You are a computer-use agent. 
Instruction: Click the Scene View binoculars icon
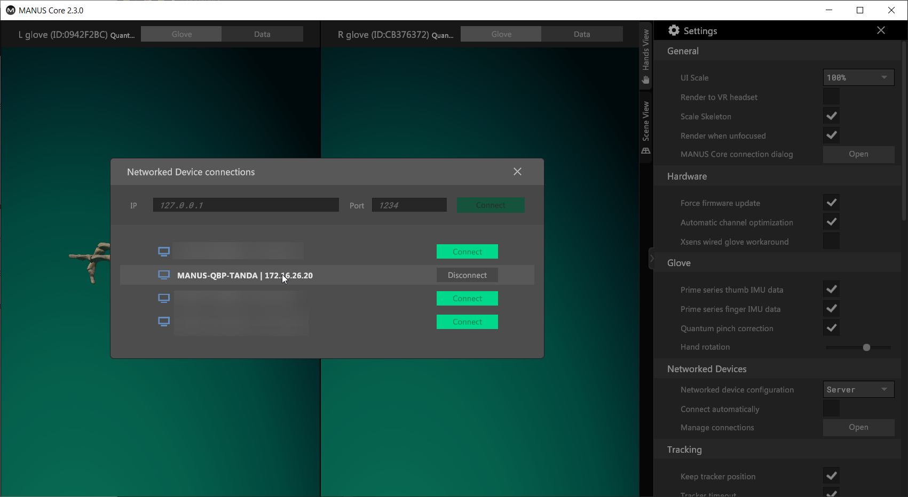point(646,151)
